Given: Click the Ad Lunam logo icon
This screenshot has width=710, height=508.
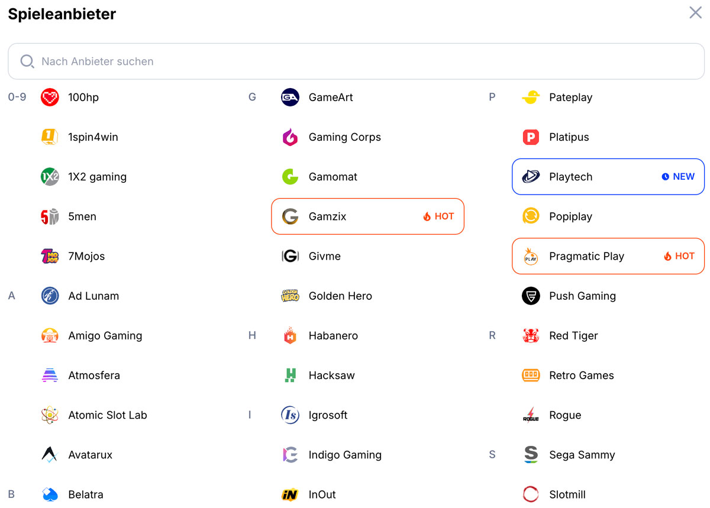Looking at the screenshot, I should (50, 296).
